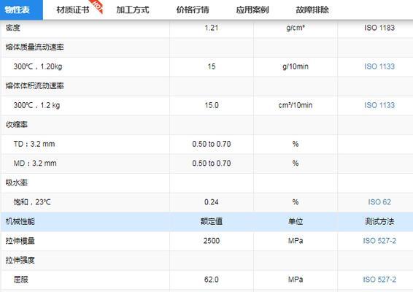This screenshot has width=413, height=292.
Task: Click the g/10min unit cell
Action: pyautogui.click(x=296, y=66)
